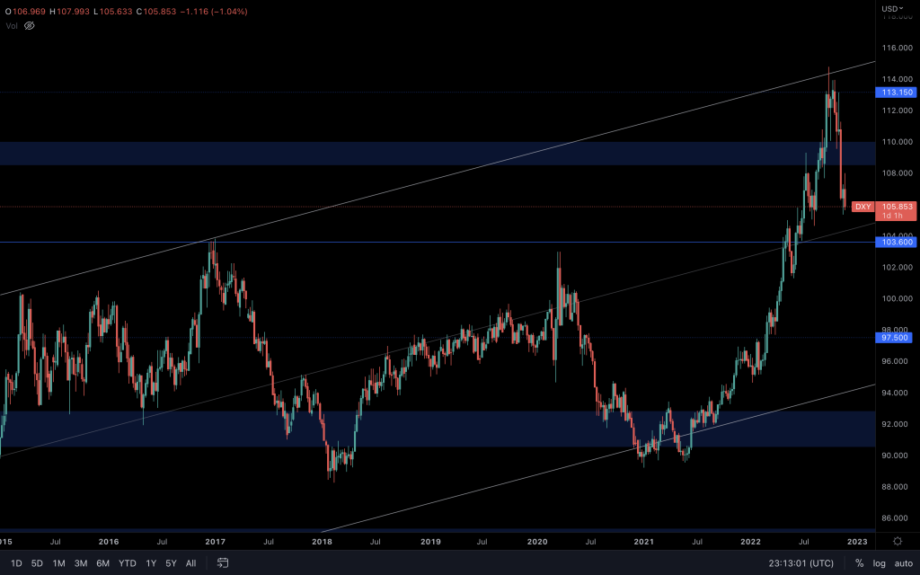920x575 pixels.
Task: Toggle auto scale mode
Action: click(904, 563)
